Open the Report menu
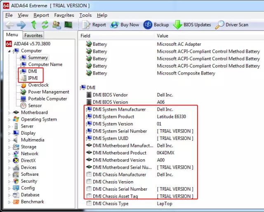Screen dimensions: 264x212 (41, 15)
